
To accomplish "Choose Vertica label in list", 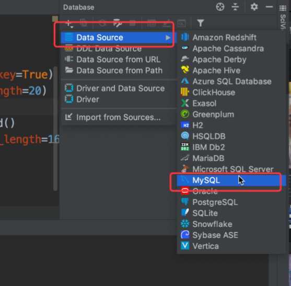I will (206, 246).
